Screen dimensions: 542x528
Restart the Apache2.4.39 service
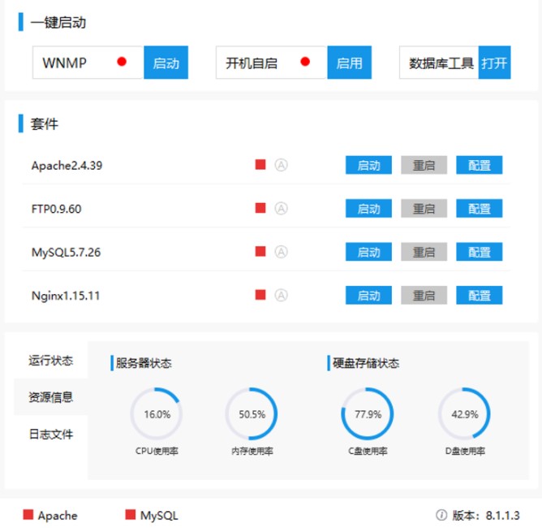point(424,165)
